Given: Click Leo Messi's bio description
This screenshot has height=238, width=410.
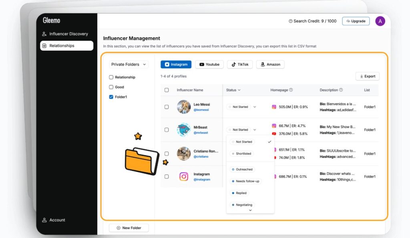Looking at the screenshot, I should (338, 104).
